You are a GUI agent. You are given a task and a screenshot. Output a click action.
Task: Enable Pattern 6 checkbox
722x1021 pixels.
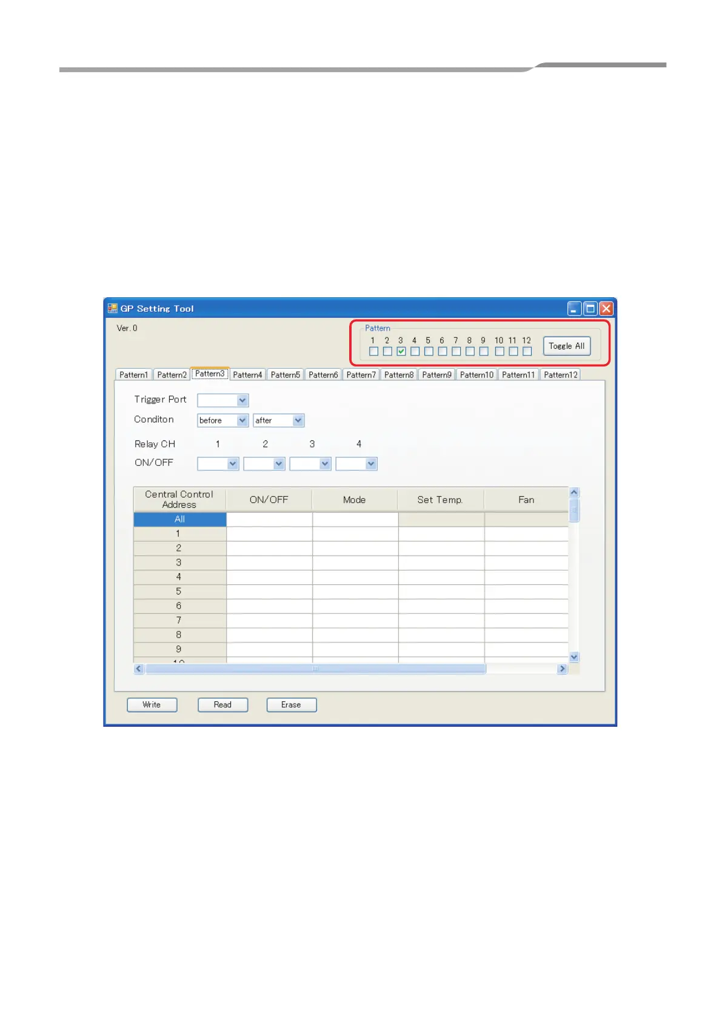(443, 351)
